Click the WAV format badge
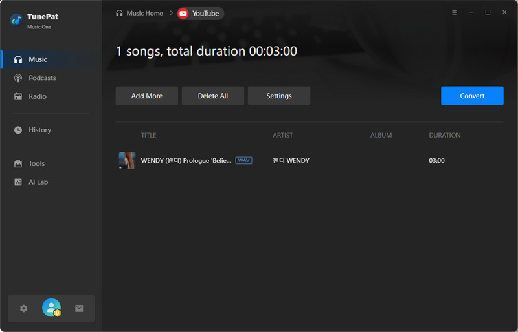The width and height of the screenshot is (518, 332). (243, 160)
